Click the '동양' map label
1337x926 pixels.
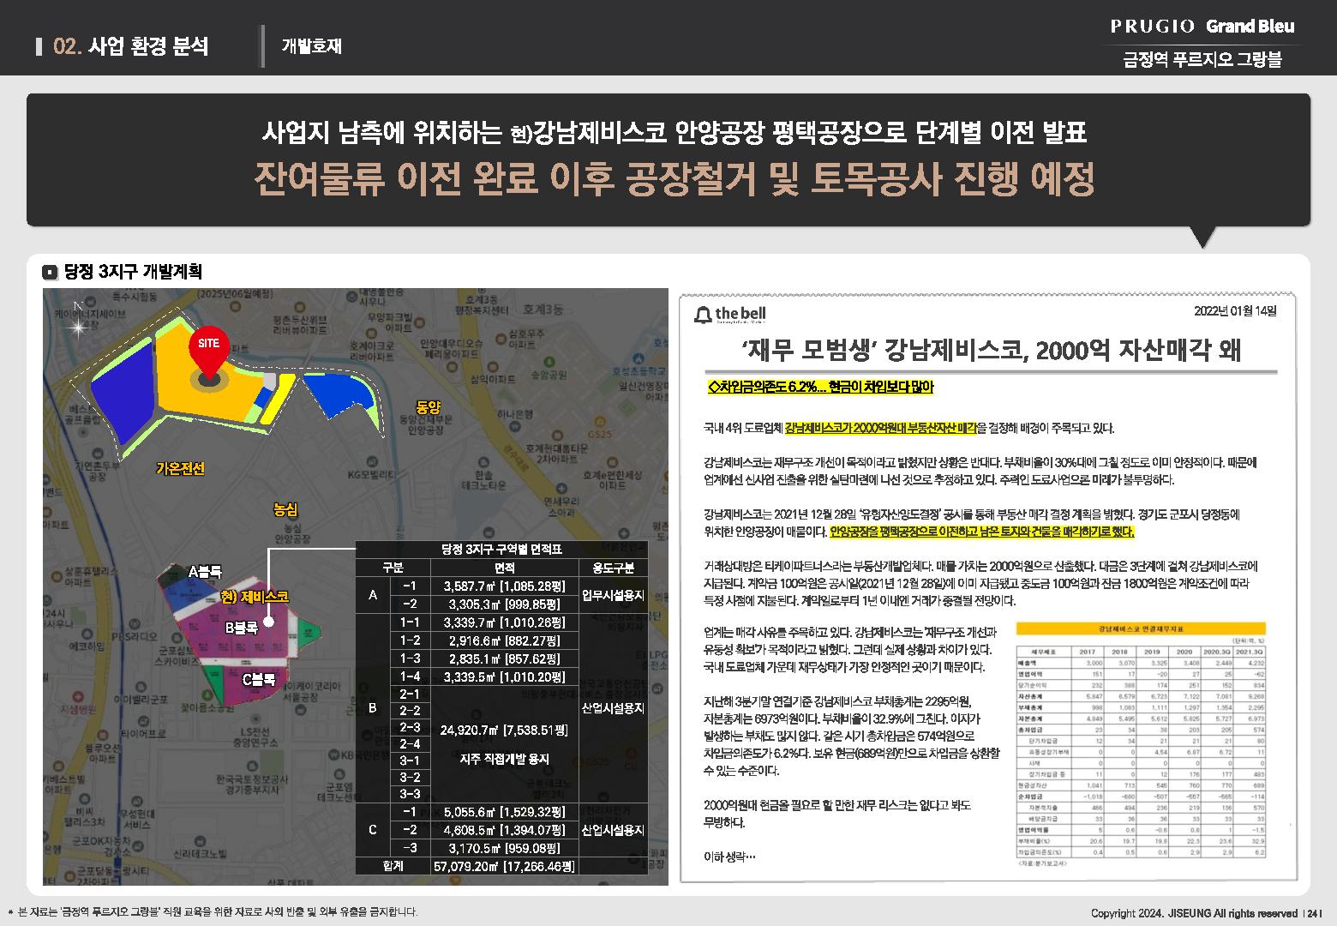pos(428,407)
